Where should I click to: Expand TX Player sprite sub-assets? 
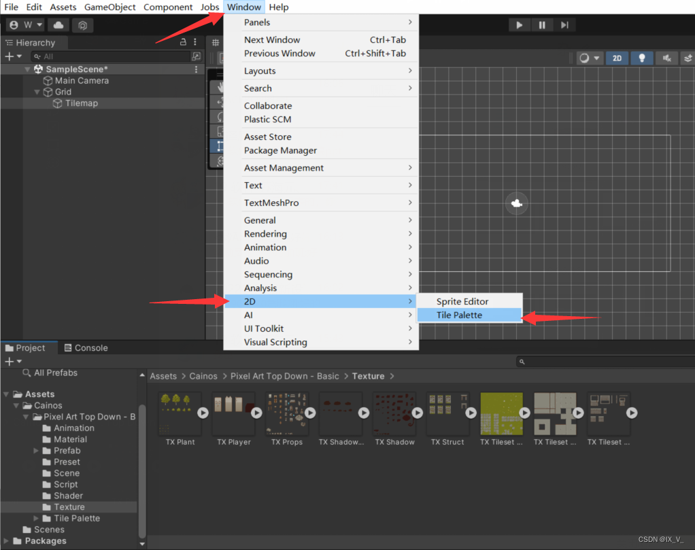coord(256,413)
